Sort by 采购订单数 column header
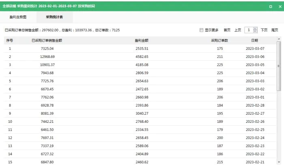The width and height of the screenshot is (284, 165). pos(219,41)
